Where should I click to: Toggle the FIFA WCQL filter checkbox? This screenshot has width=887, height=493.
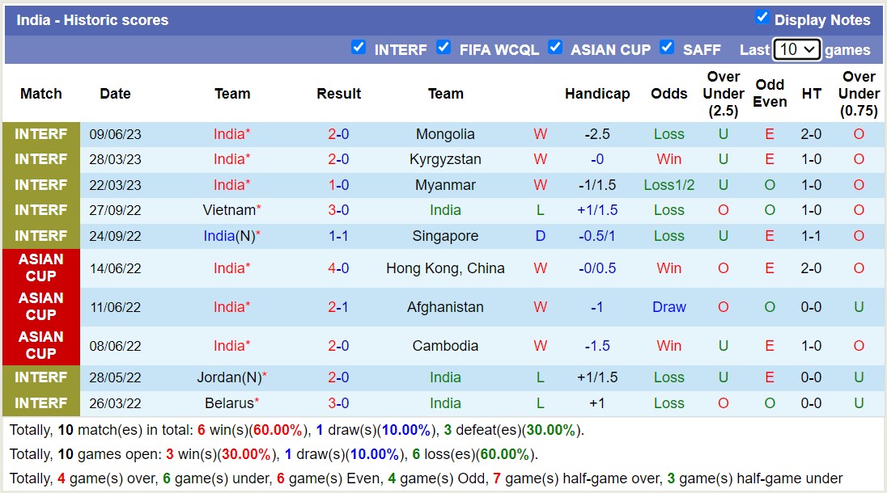click(443, 48)
